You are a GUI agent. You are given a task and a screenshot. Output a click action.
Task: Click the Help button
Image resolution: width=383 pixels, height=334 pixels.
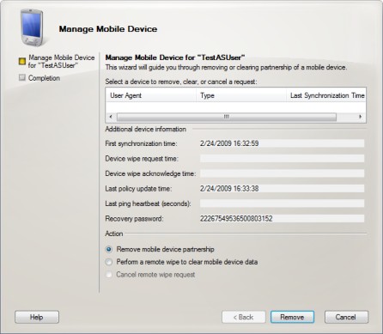pos(37,317)
